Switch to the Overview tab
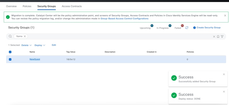 [11, 6]
